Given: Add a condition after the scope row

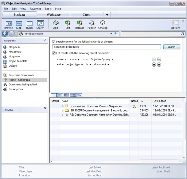Looking at the screenshot, I should [x=159, y=59].
